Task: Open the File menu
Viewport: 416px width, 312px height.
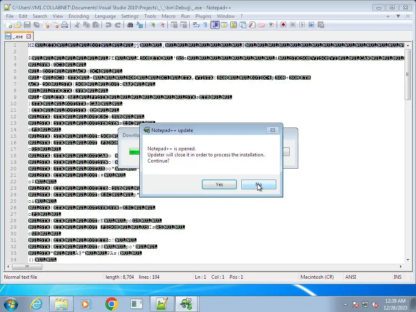Action: point(10,16)
